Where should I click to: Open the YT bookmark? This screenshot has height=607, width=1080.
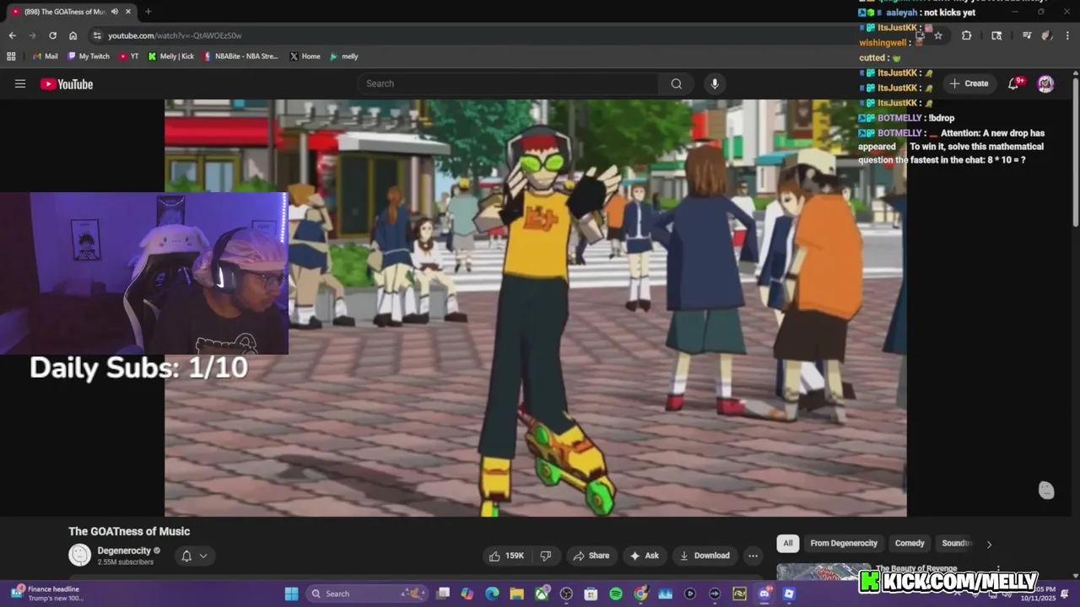[129, 56]
